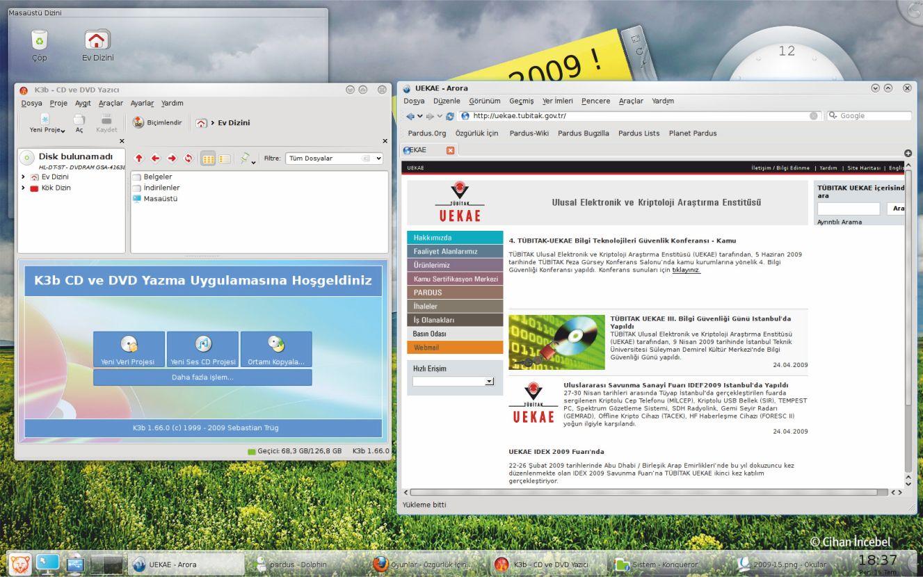Image resolution: width=923 pixels, height=577 pixels.
Task: Click Geçici disk space indicator in K3b status bar
Action: [295, 451]
